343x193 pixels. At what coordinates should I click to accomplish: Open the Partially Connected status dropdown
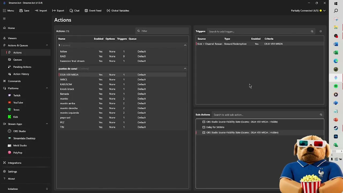point(308,10)
